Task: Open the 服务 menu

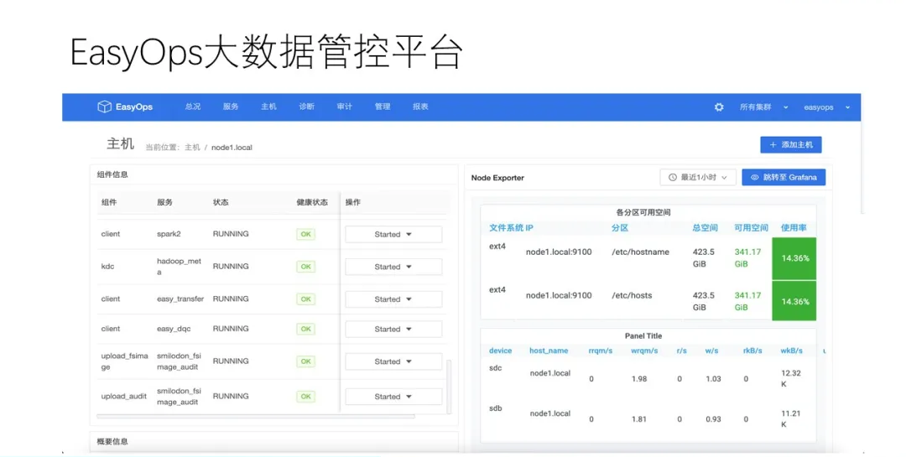Action: pyautogui.click(x=231, y=106)
